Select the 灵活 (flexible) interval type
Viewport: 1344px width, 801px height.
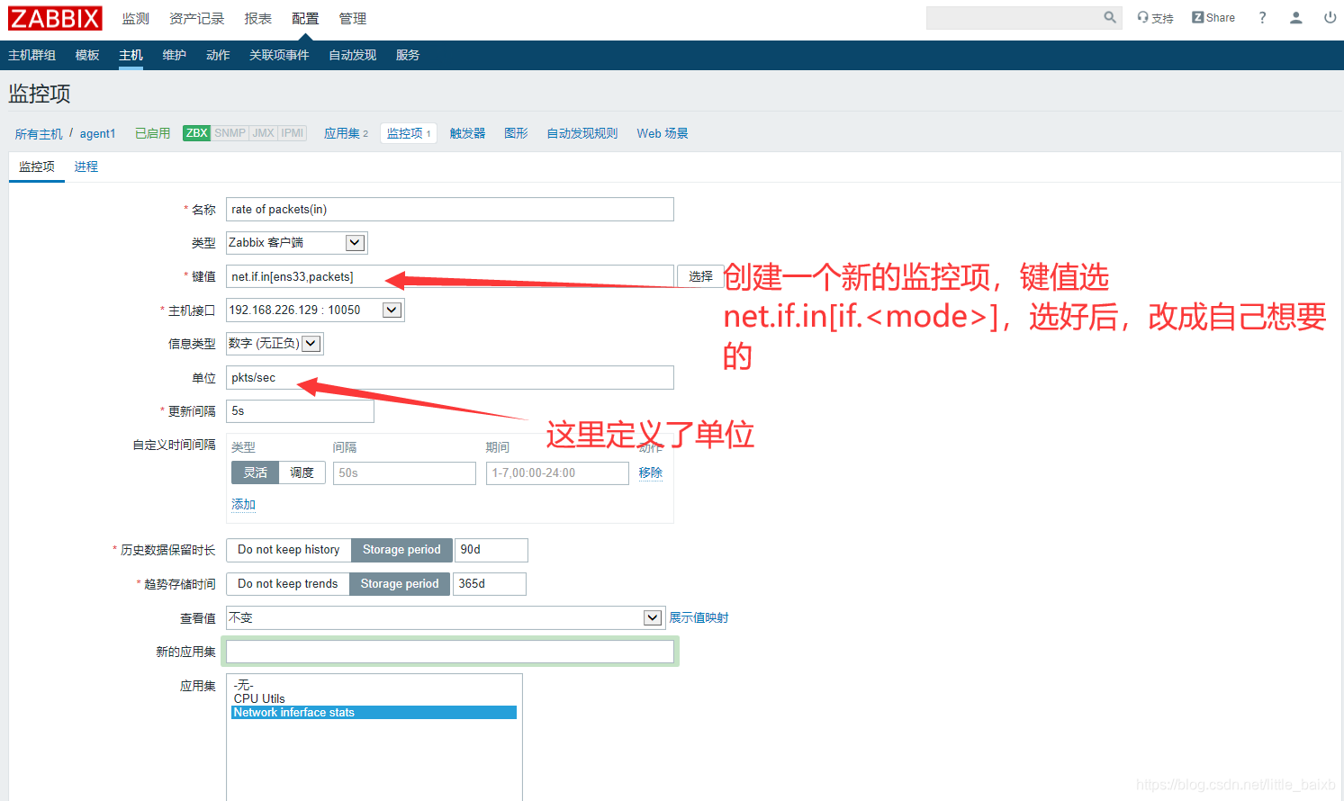pos(255,472)
